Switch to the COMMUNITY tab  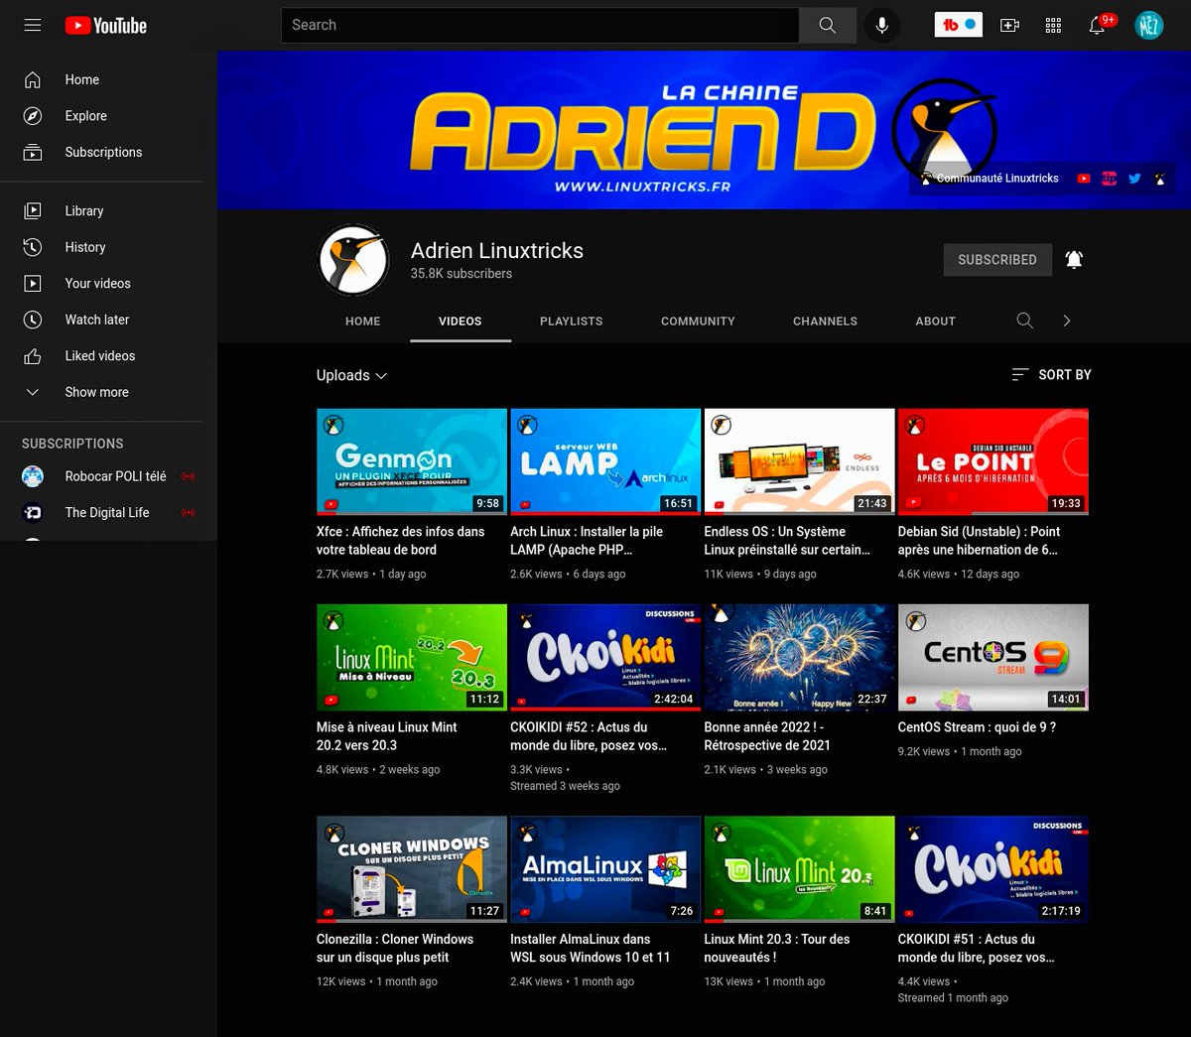coord(698,322)
